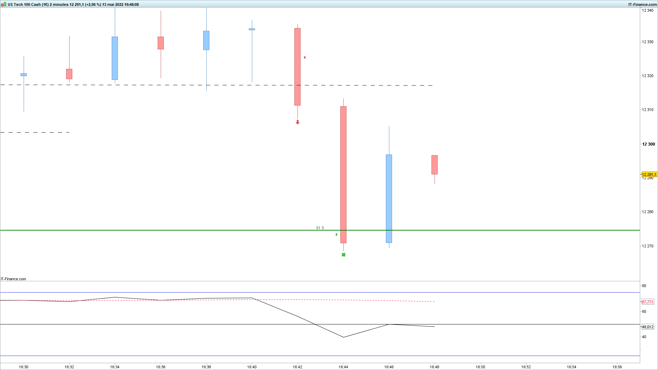Click the 12 300 bold price axis label
This screenshot has width=658, height=370.
[648, 144]
